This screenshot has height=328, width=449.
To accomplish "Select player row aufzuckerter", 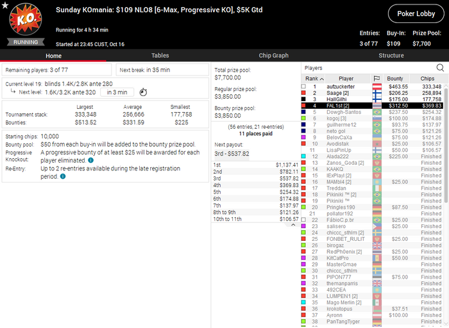I will (x=372, y=86).
